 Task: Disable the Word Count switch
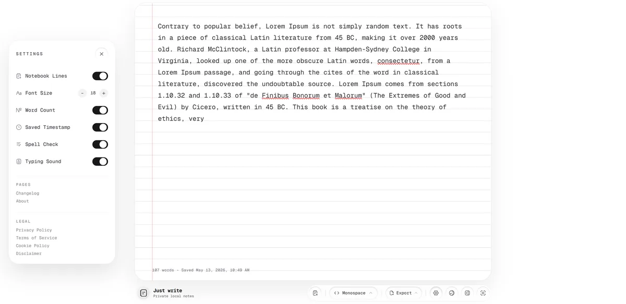(100, 110)
